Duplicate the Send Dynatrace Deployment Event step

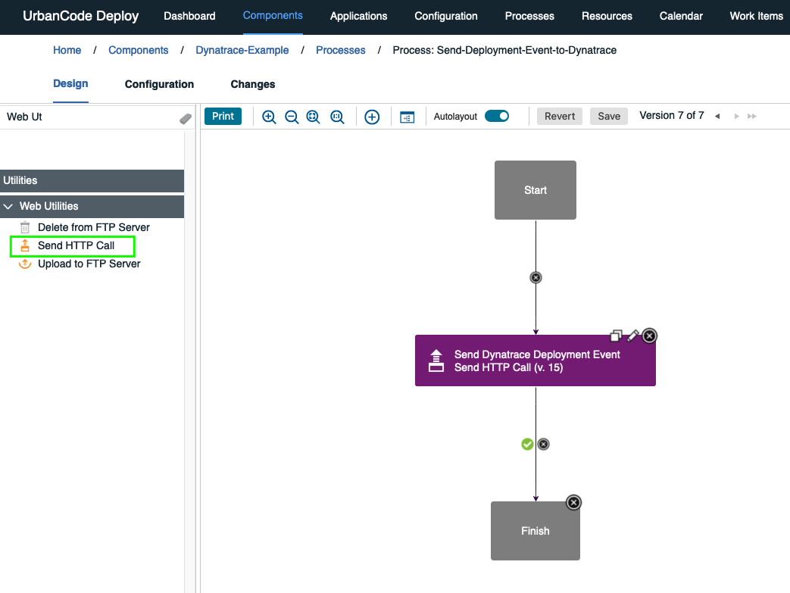click(617, 334)
